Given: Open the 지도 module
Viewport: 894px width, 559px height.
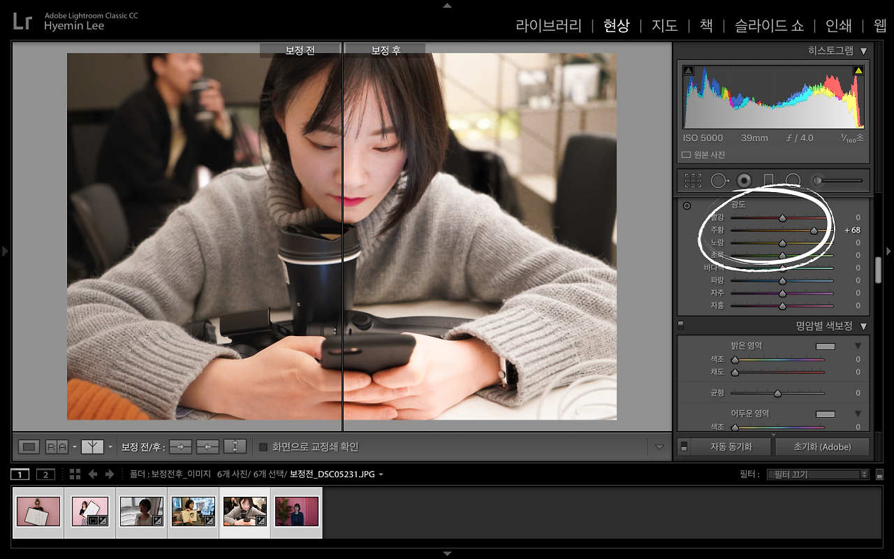Looking at the screenshot, I should pos(664,26).
